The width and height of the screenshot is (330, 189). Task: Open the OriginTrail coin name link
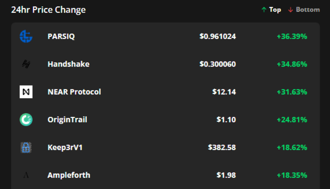[x=67, y=120]
